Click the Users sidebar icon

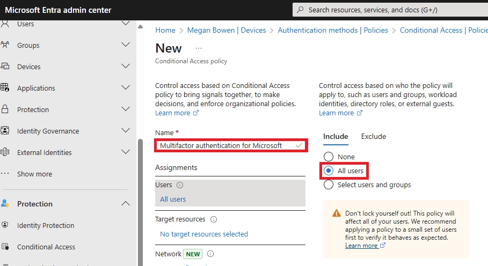5,24
